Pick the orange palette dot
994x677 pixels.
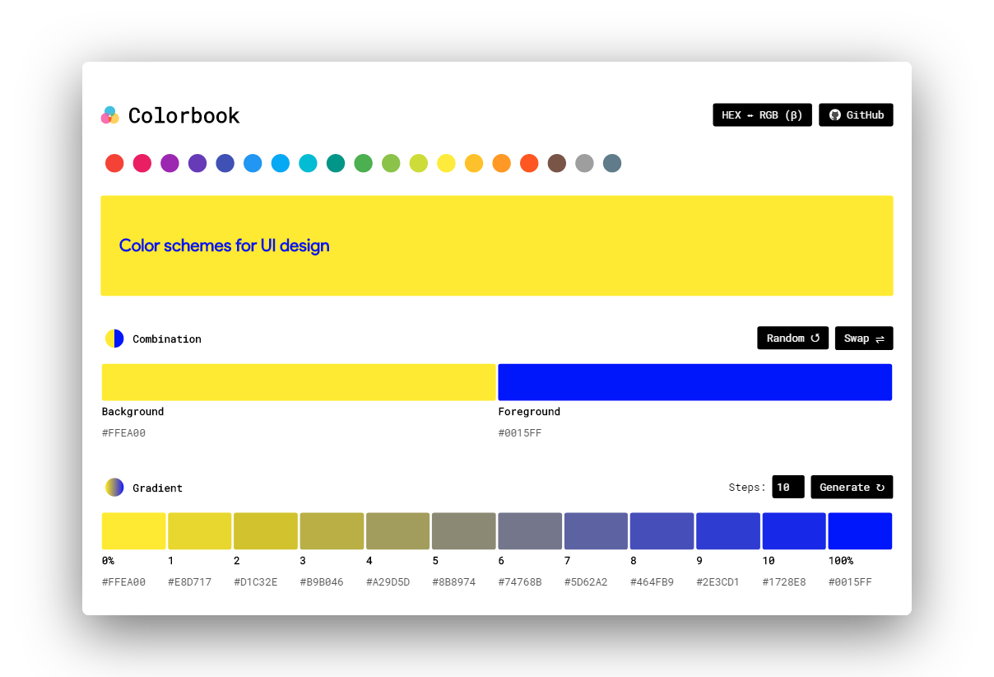coord(502,163)
